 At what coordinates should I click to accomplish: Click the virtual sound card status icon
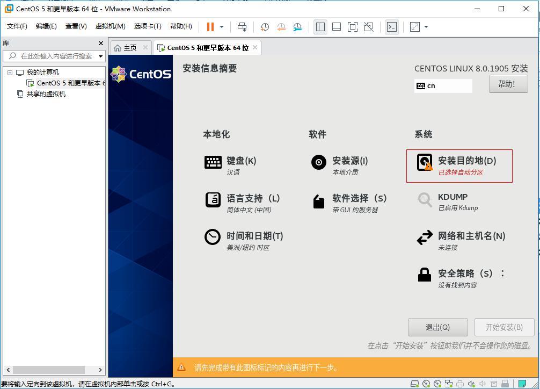[x=472, y=383]
